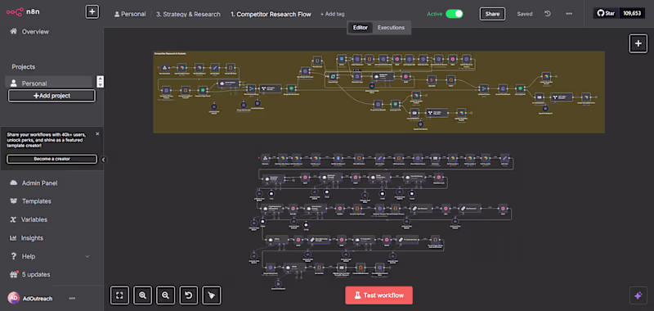This screenshot has height=311, width=654.
Task: Expand the Help menu
Action: point(50,256)
